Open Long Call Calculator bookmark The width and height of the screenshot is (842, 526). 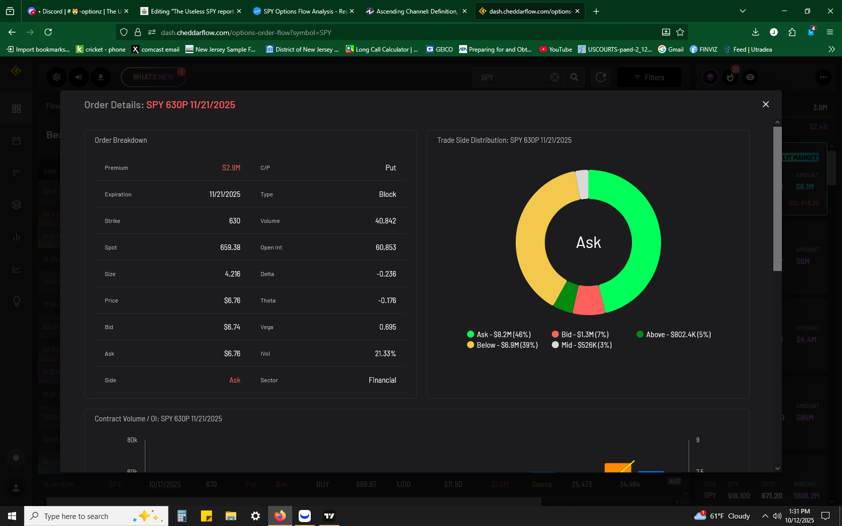pyautogui.click(x=382, y=49)
